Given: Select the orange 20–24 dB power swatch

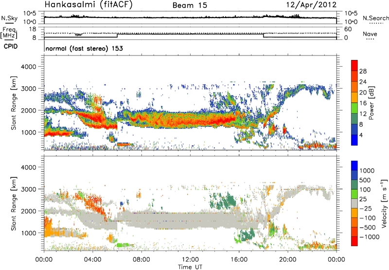Looking at the screenshot, I should [354, 87].
